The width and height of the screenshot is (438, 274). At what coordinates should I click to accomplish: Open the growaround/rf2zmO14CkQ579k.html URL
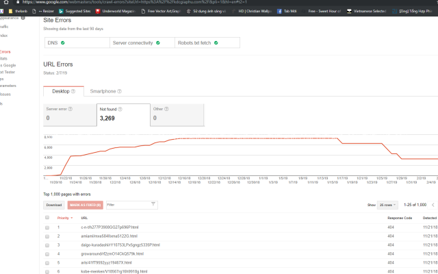coord(112,254)
